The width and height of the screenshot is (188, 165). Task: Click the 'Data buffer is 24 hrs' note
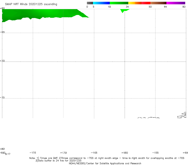pos(58,161)
